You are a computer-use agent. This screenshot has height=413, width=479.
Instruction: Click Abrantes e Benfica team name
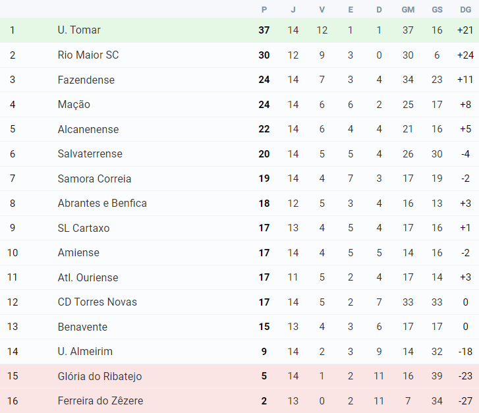pyautogui.click(x=102, y=204)
